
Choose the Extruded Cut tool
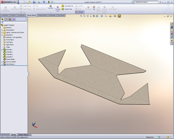click(x=67, y=6)
